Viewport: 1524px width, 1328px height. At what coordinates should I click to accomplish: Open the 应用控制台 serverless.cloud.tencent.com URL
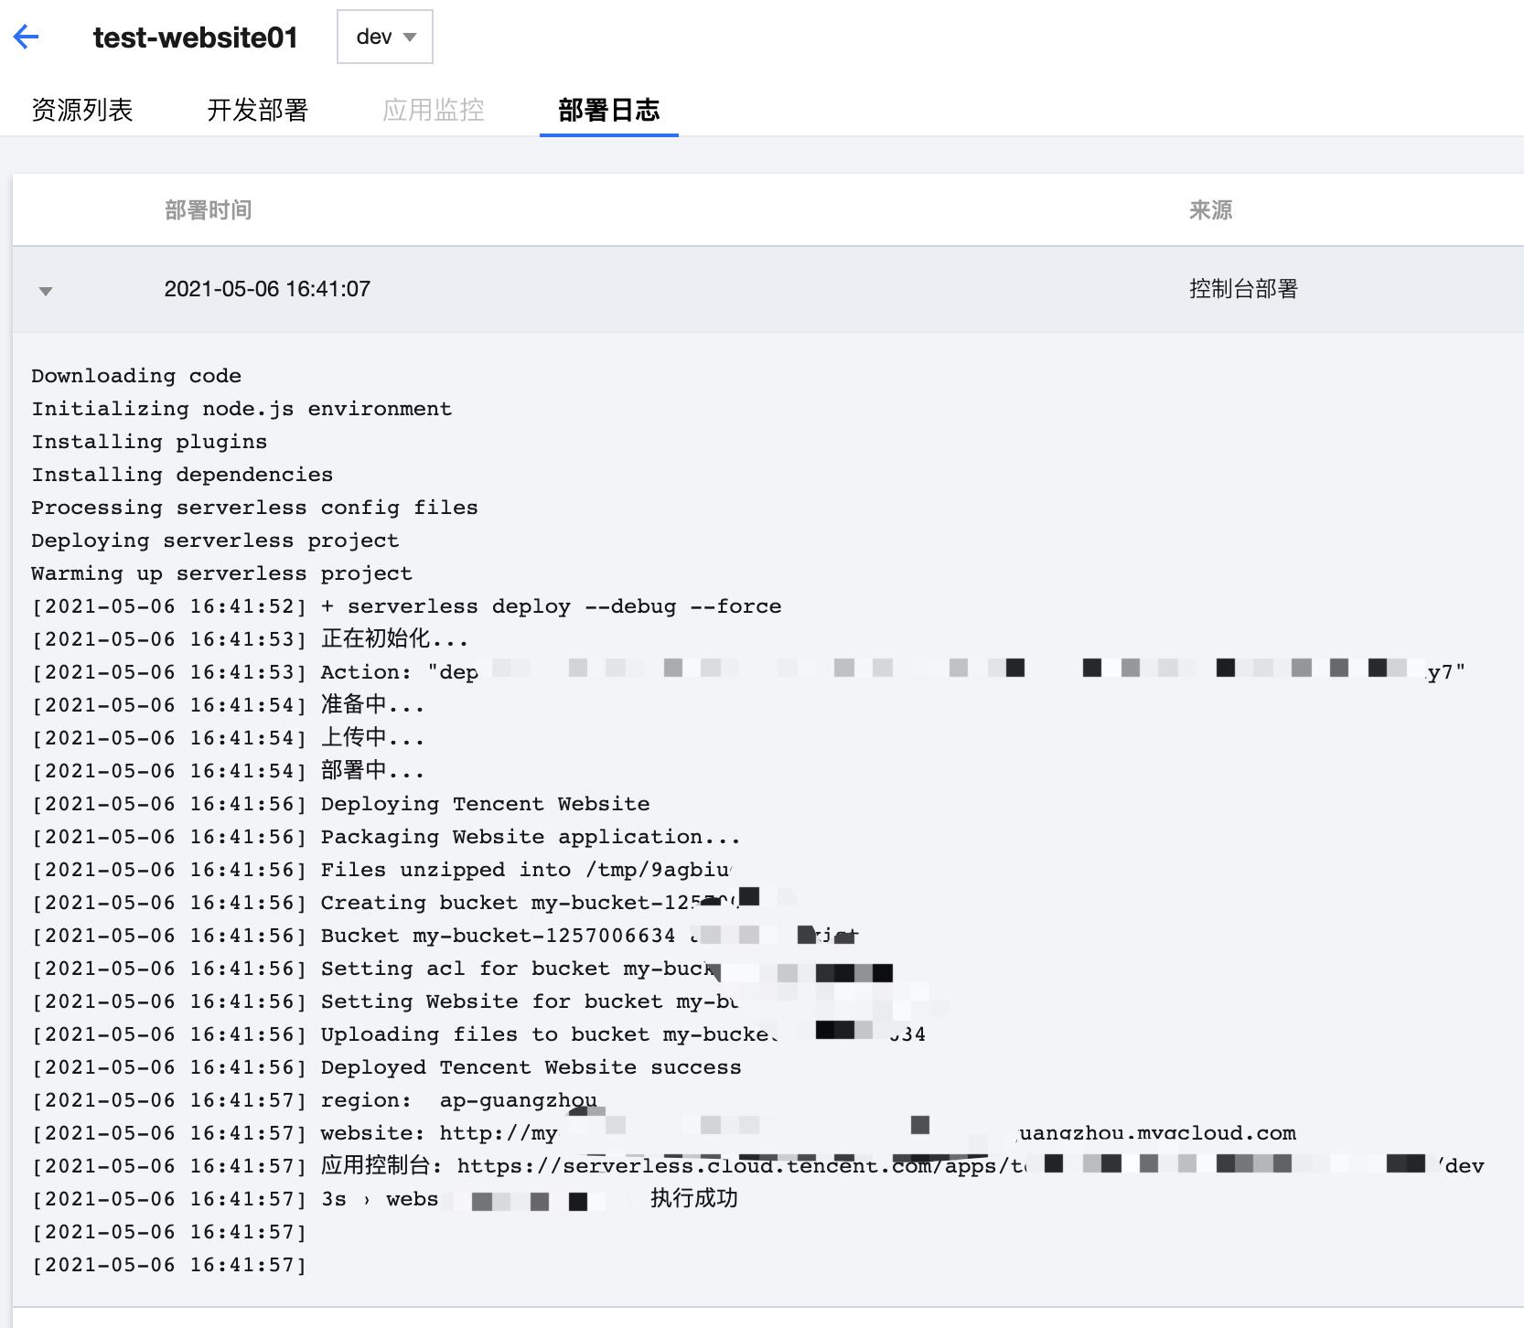971,1166
